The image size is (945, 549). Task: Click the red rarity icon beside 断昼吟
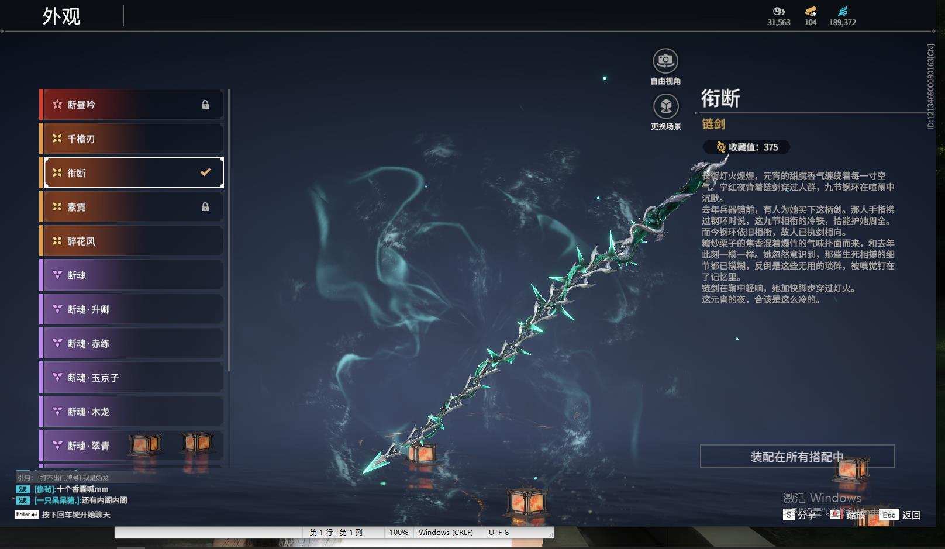pos(57,105)
